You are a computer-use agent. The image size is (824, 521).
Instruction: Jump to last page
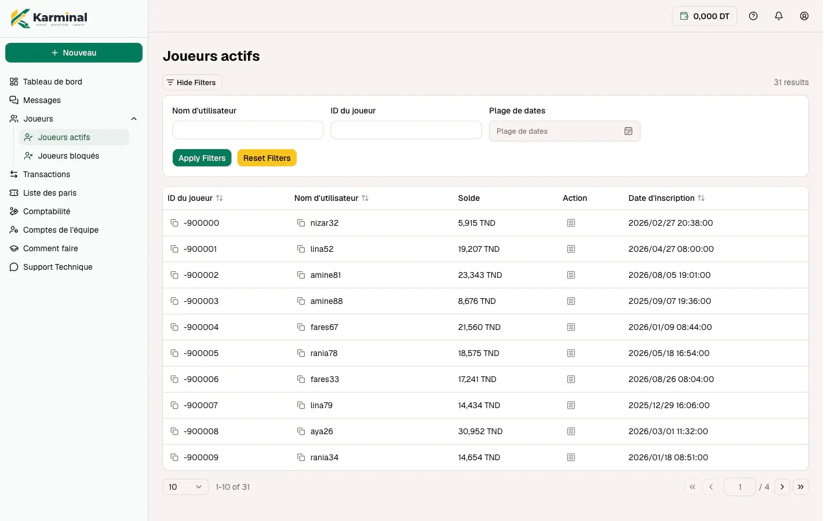801,487
